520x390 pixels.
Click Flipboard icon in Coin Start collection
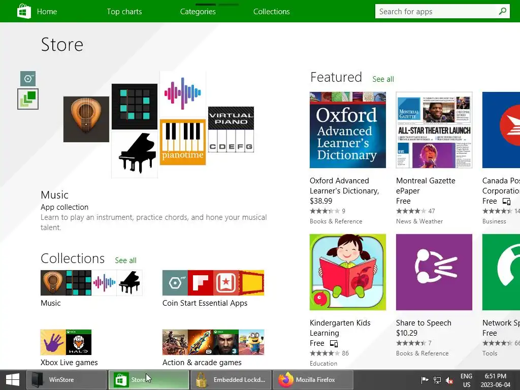pyautogui.click(x=200, y=283)
